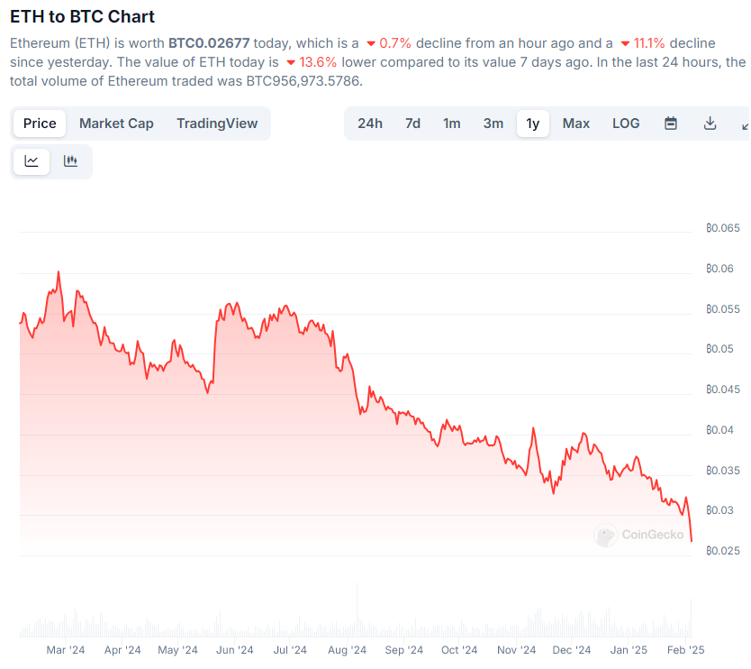Open the calendar date range picker
751x669 pixels.
pyautogui.click(x=671, y=124)
